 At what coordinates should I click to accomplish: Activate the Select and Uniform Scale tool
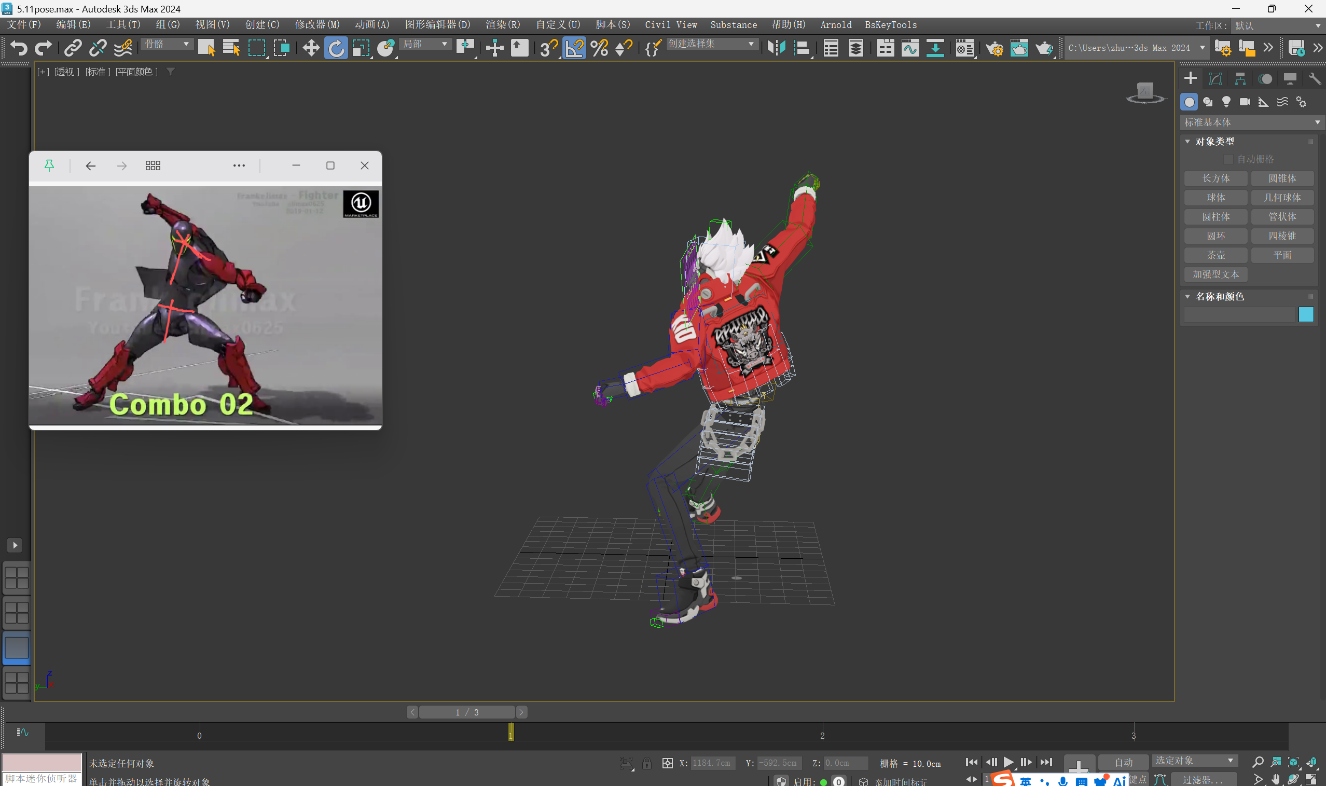[361, 48]
